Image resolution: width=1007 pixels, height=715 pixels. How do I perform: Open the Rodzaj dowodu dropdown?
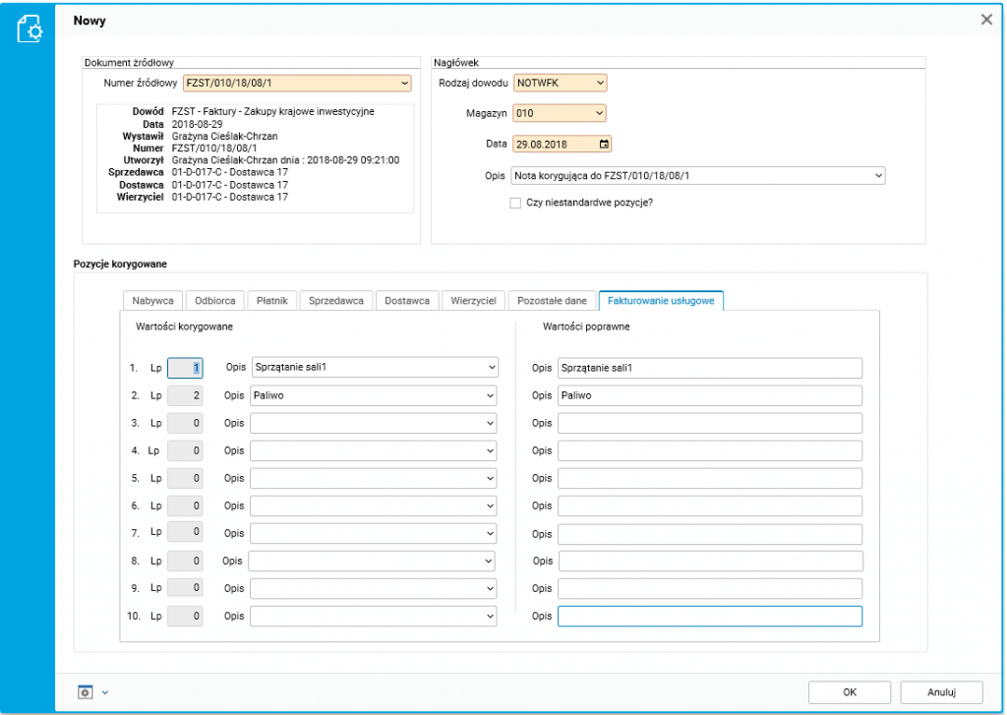tap(600, 83)
